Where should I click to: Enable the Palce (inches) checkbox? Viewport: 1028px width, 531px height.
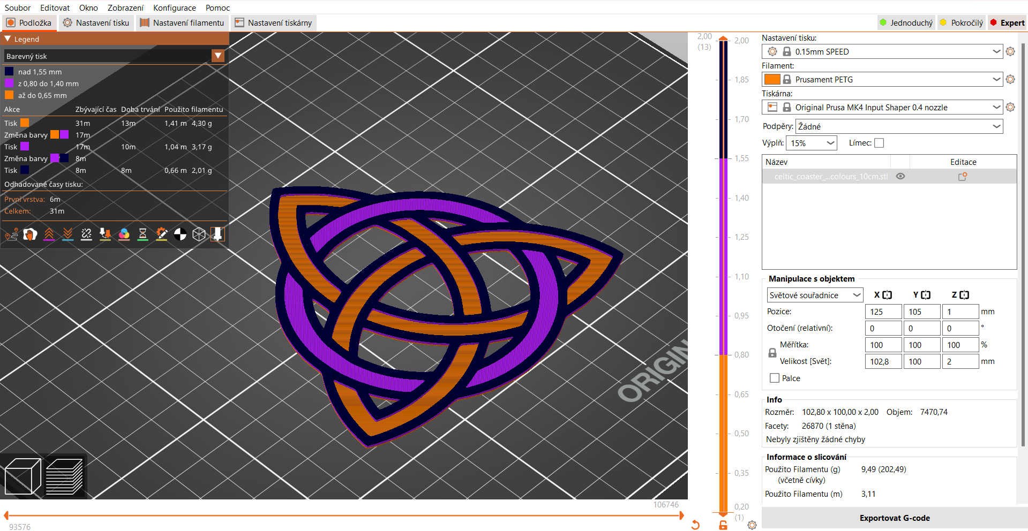pos(775,378)
